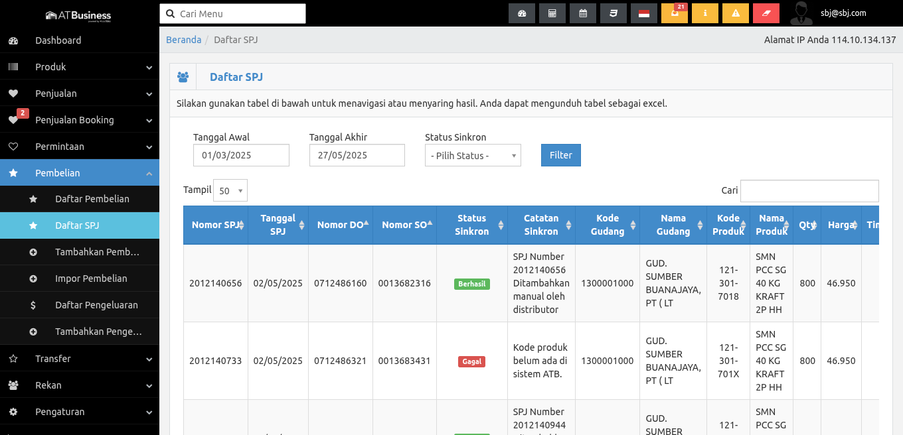Click the plus icon beside Impor Pembelian
903x435 pixels.
pos(33,279)
